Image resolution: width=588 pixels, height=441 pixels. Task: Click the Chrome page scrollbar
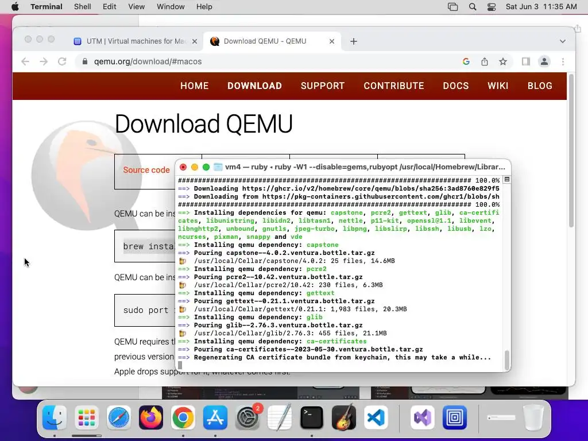click(571, 150)
